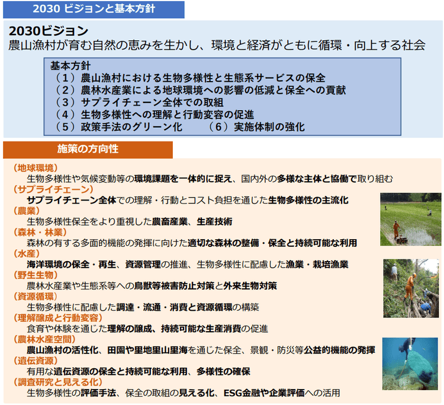Click the line '適切な森林の整備・保全と持続可能な利用'
444x405 pixels.
[192, 243]
